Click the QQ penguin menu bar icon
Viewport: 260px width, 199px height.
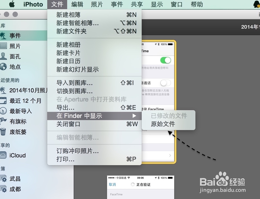[257, 4]
